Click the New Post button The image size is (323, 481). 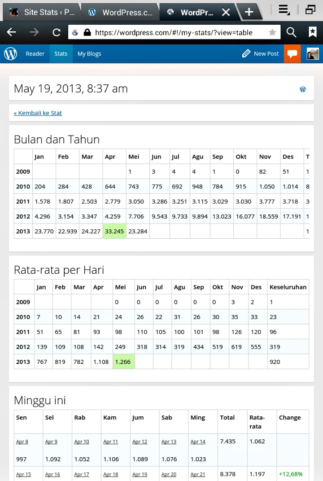click(x=261, y=54)
